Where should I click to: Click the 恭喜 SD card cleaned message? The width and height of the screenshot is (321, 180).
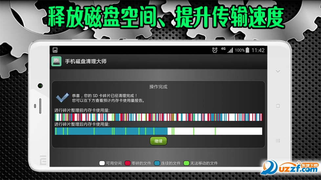pyautogui.click(x=105, y=96)
